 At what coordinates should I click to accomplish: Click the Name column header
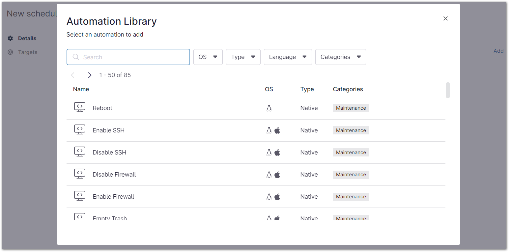point(81,89)
